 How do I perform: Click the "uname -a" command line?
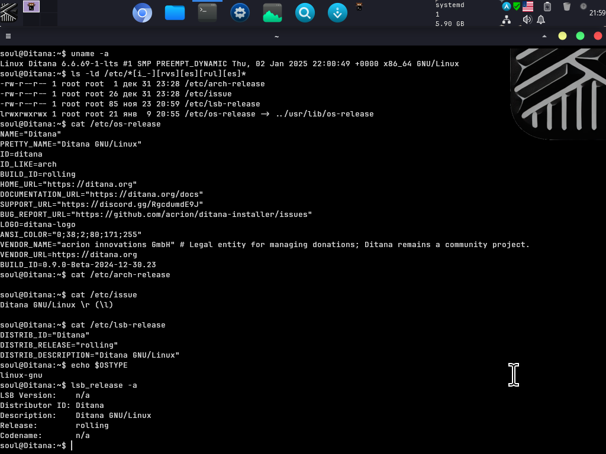tap(54, 54)
